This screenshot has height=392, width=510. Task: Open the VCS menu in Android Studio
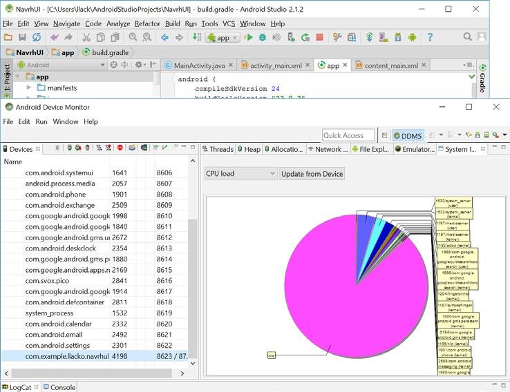coord(229,23)
